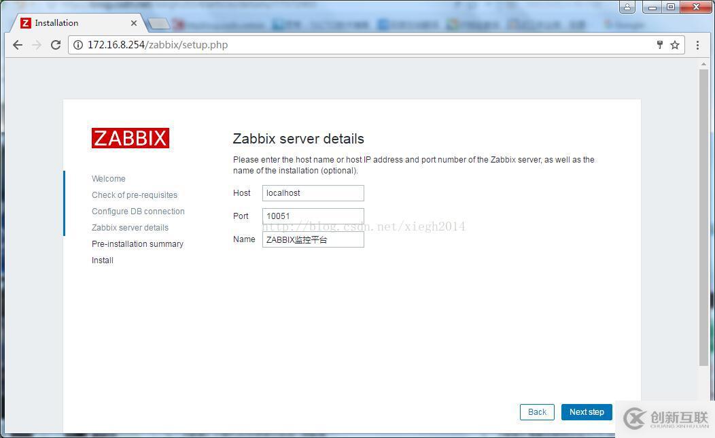715x438 pixels.
Task: Click the saved-password key icon in address bar
Action: pos(659,44)
